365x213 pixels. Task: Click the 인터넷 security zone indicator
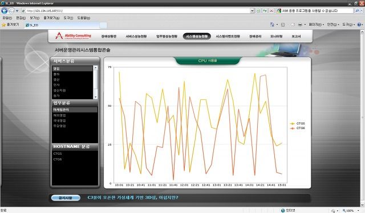[288, 211]
